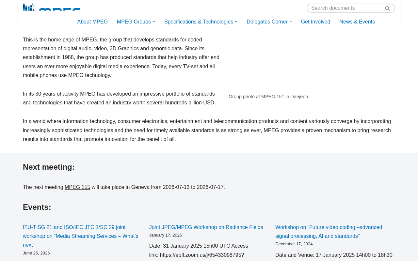The height and width of the screenshot is (261, 418).
Task: Follow the MPEG 155 meeting link
Action: point(77,187)
